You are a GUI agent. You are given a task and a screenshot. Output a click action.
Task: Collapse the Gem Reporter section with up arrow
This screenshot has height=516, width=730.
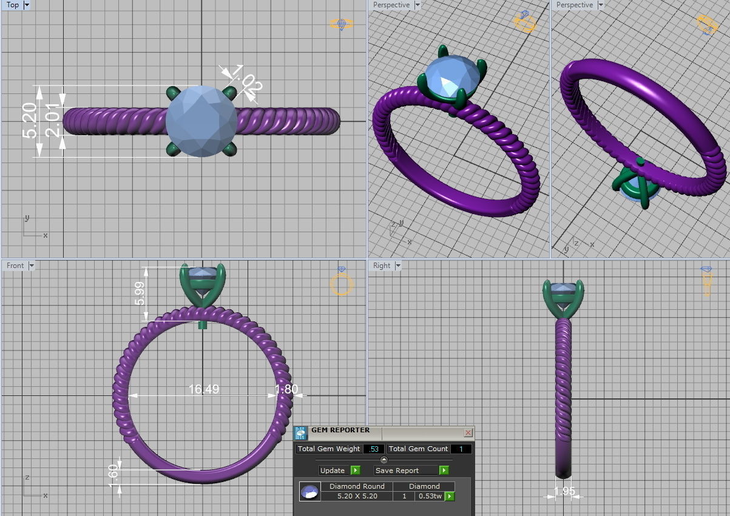(384, 460)
